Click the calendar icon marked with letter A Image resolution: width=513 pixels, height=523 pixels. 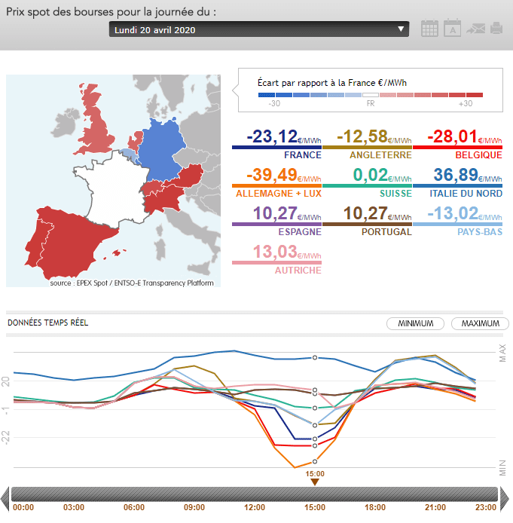pyautogui.click(x=452, y=29)
